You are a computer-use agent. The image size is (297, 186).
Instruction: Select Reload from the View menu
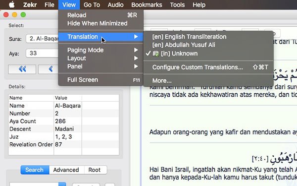coord(100,15)
